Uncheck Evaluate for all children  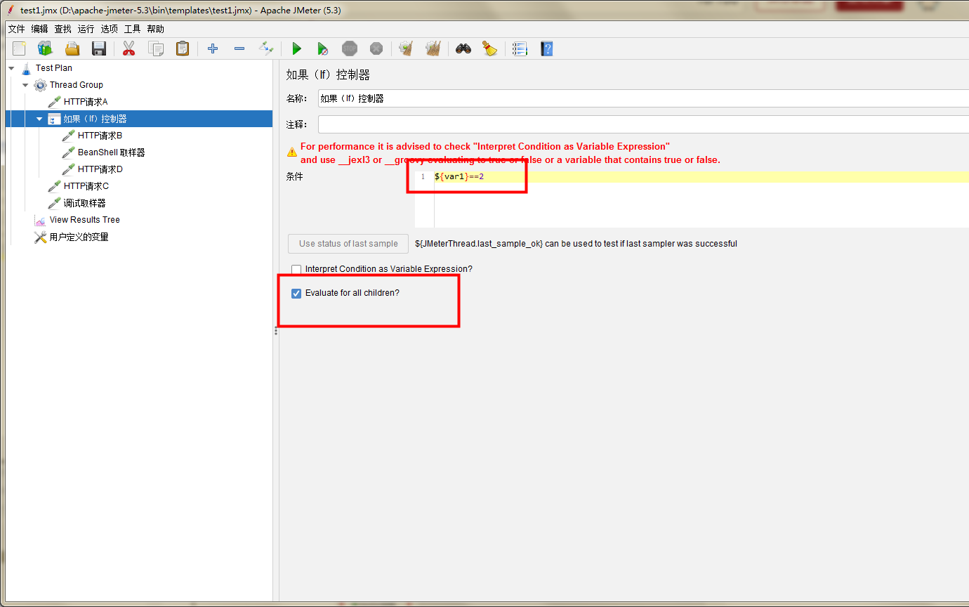(x=296, y=293)
